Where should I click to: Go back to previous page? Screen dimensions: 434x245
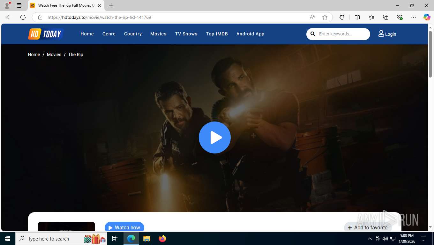[9, 17]
